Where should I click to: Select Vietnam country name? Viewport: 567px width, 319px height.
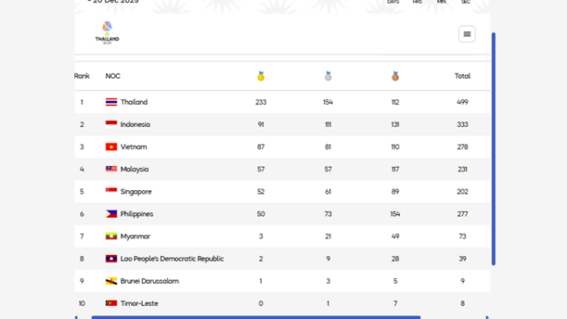point(134,147)
